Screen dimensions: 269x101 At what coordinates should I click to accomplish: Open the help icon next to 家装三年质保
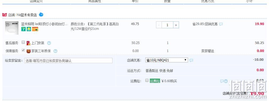point(55,51)
